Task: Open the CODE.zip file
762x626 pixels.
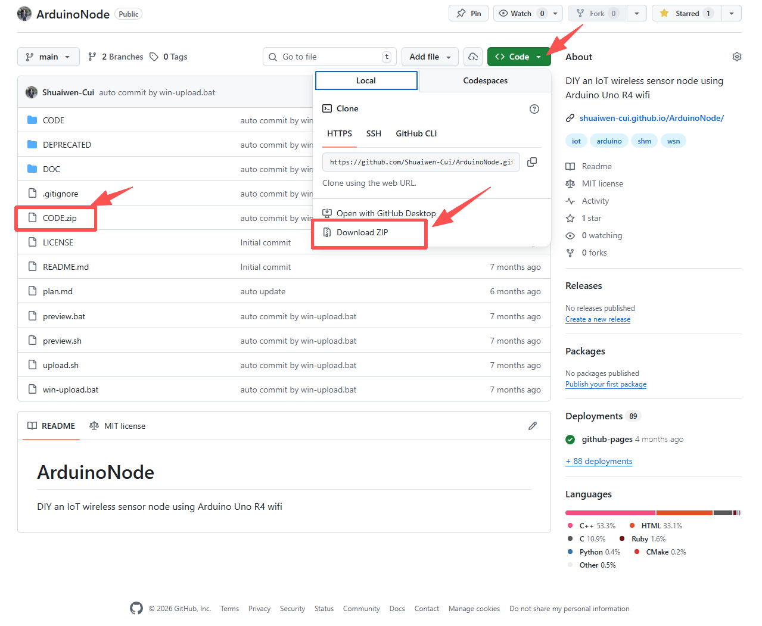Action: pyautogui.click(x=60, y=218)
